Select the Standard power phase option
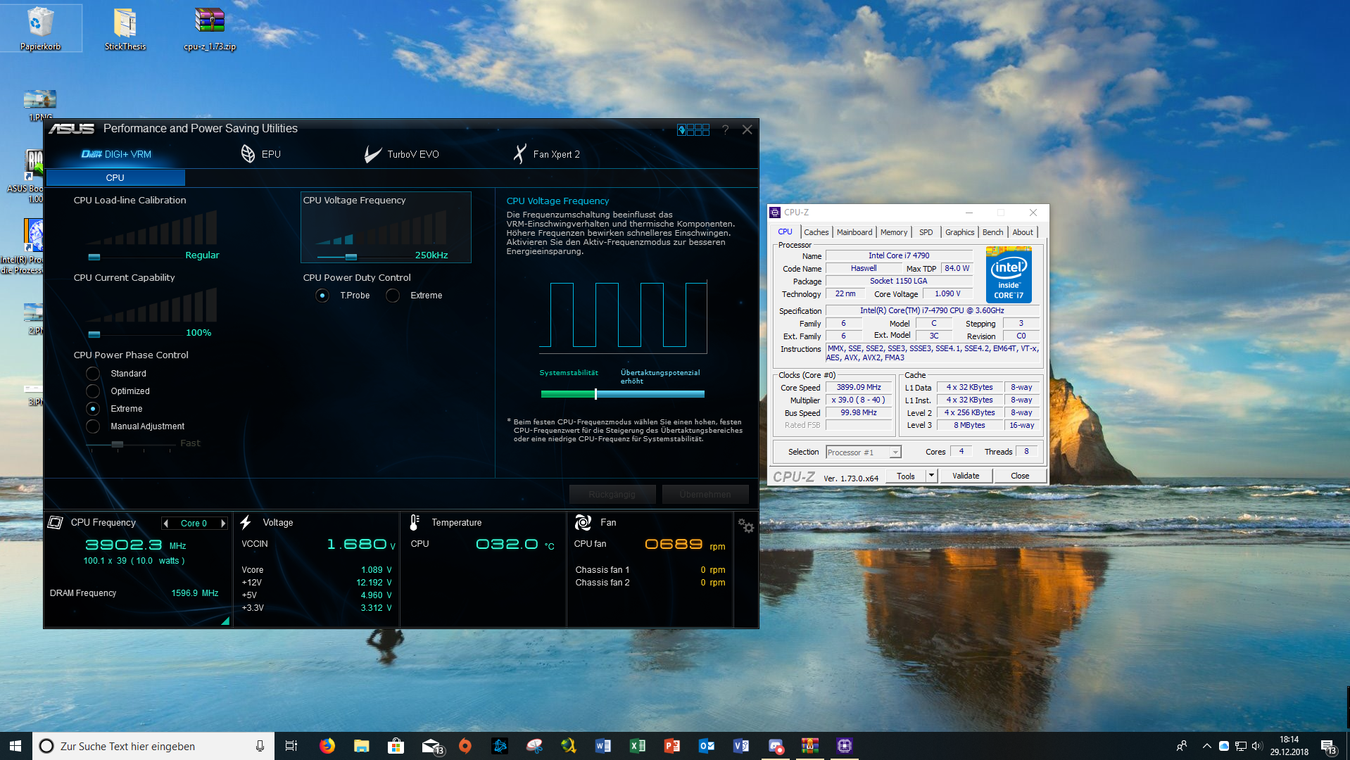Viewport: 1350px width, 760px height. tap(93, 374)
